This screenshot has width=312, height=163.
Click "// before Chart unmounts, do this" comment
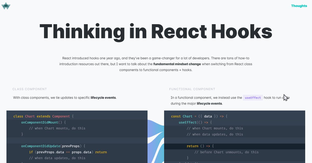tap(226, 152)
